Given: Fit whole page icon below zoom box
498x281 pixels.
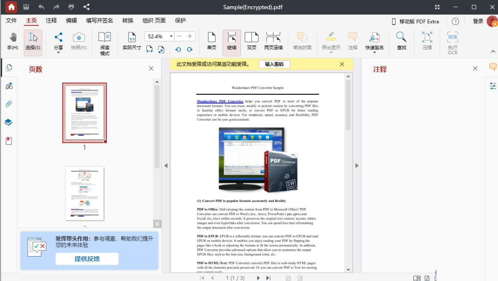Looking at the screenshot, I should point(161,49).
